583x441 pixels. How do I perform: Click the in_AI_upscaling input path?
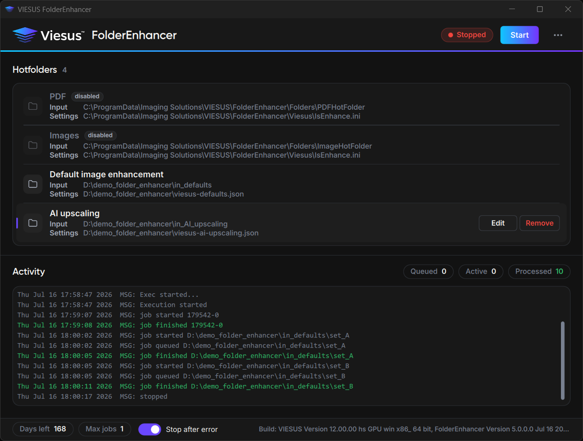coord(155,224)
